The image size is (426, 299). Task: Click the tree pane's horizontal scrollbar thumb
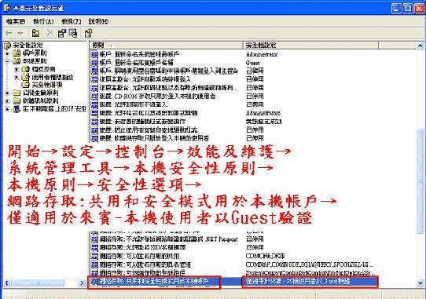pyautogui.click(x=38, y=283)
